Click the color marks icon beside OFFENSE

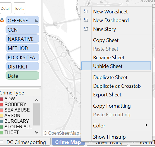tap(2, 20)
